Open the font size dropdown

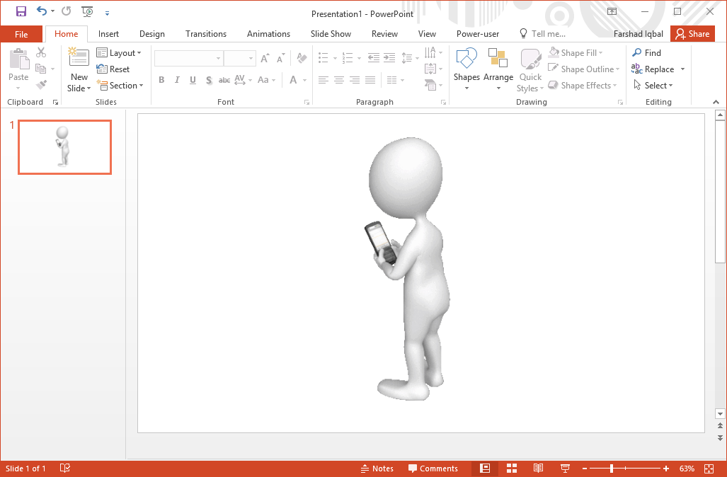click(x=251, y=58)
